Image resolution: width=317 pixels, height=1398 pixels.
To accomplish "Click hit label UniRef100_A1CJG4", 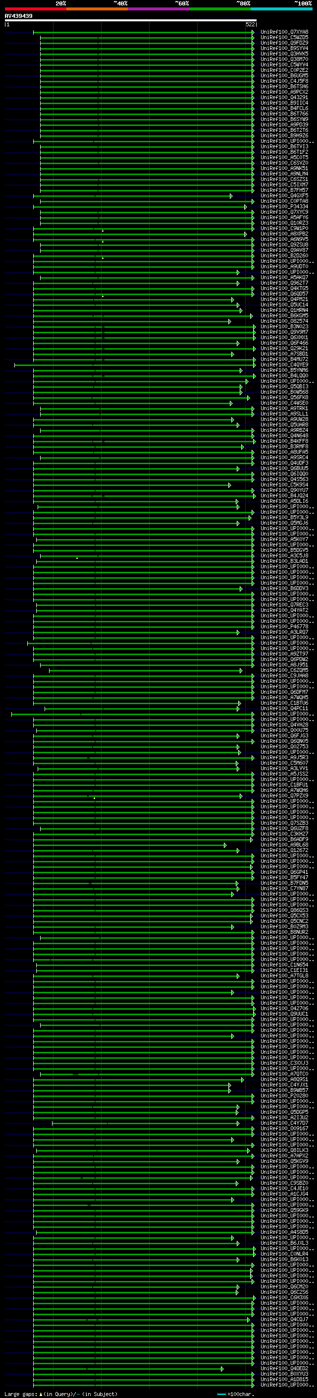I will coord(284,1194).
